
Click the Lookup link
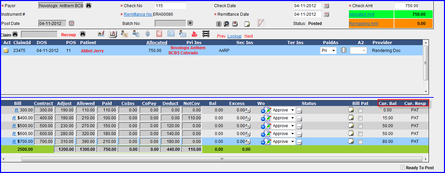click(234, 36)
